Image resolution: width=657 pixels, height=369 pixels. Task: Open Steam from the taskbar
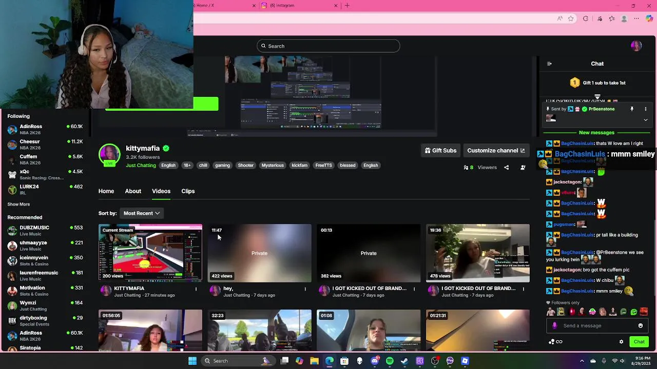pyautogui.click(x=404, y=361)
